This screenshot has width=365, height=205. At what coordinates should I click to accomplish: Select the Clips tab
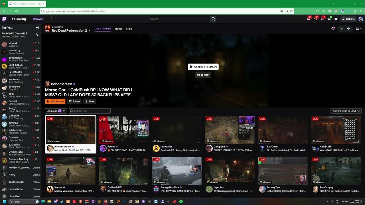[x=129, y=29]
